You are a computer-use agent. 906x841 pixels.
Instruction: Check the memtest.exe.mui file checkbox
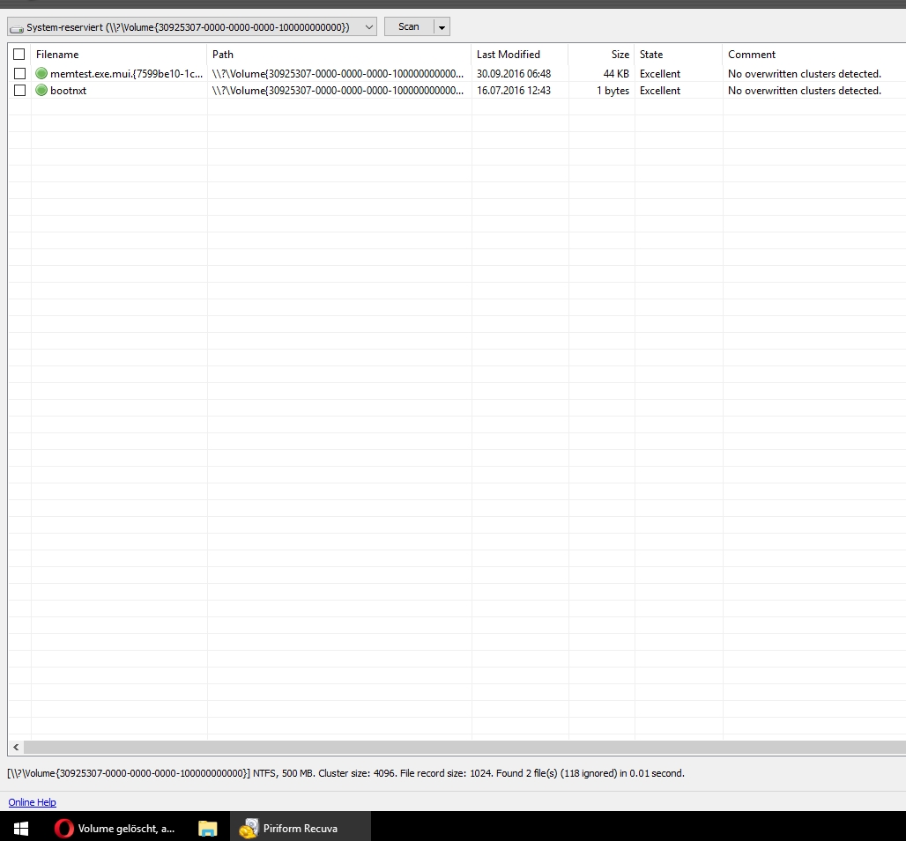pyautogui.click(x=19, y=73)
